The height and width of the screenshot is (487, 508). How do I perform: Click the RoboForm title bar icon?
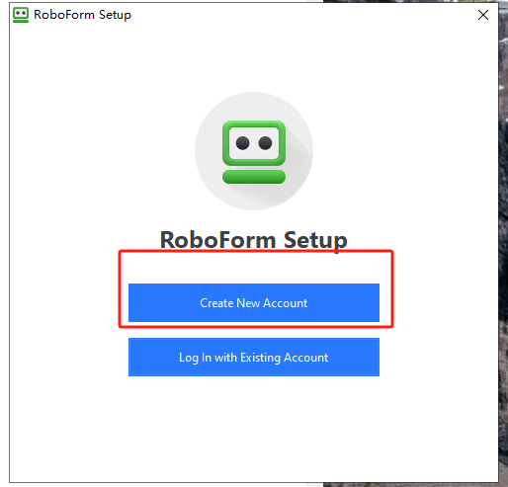(x=21, y=15)
